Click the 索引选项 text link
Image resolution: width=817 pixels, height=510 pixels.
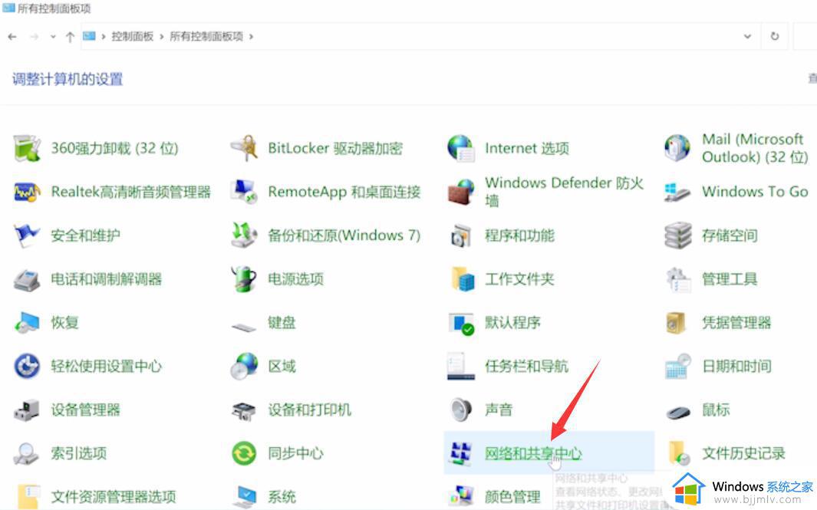pos(79,453)
